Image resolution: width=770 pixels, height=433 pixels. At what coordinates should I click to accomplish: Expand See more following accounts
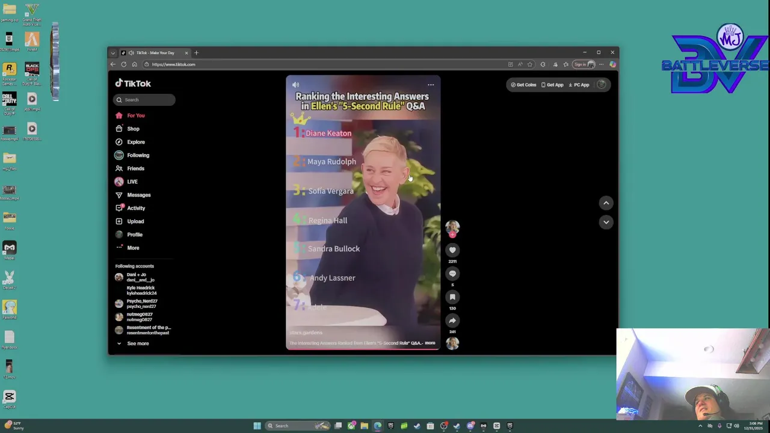(132, 343)
